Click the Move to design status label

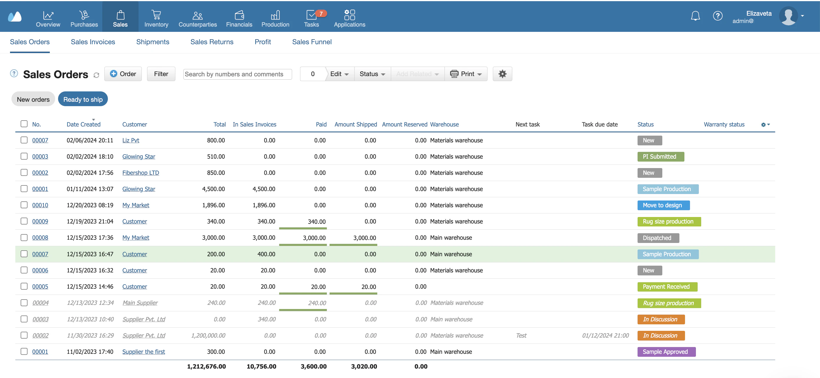663,205
